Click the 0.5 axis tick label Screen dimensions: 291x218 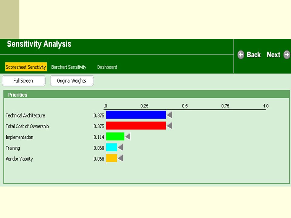point(185,106)
